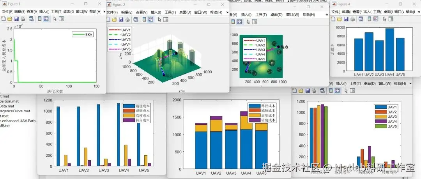Screen dimensions: 421x179
Task: Click Print Figure icon in Figure 1
Action: tap(23, 19)
